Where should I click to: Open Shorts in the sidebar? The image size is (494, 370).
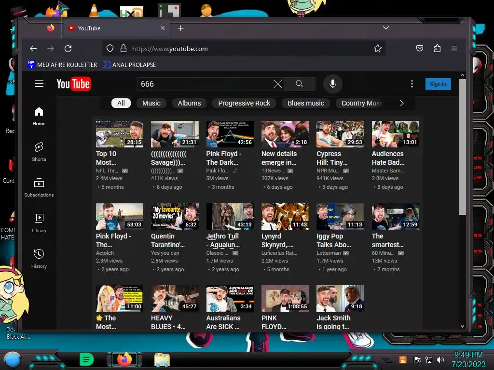(39, 152)
